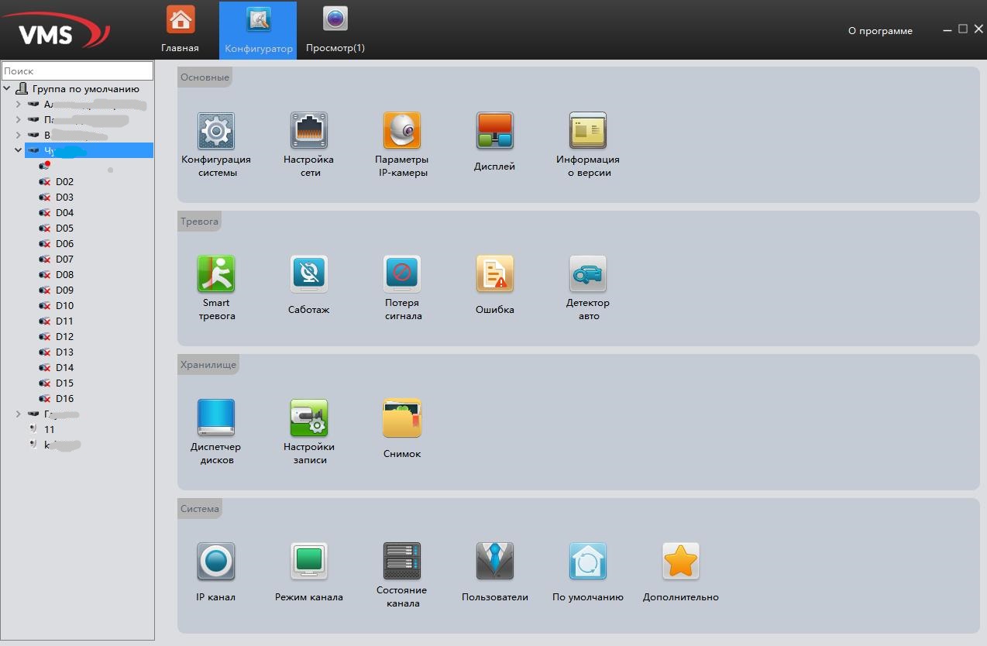987x646 pixels.
Task: Open Параметры IP-камеры icon
Action: click(401, 132)
